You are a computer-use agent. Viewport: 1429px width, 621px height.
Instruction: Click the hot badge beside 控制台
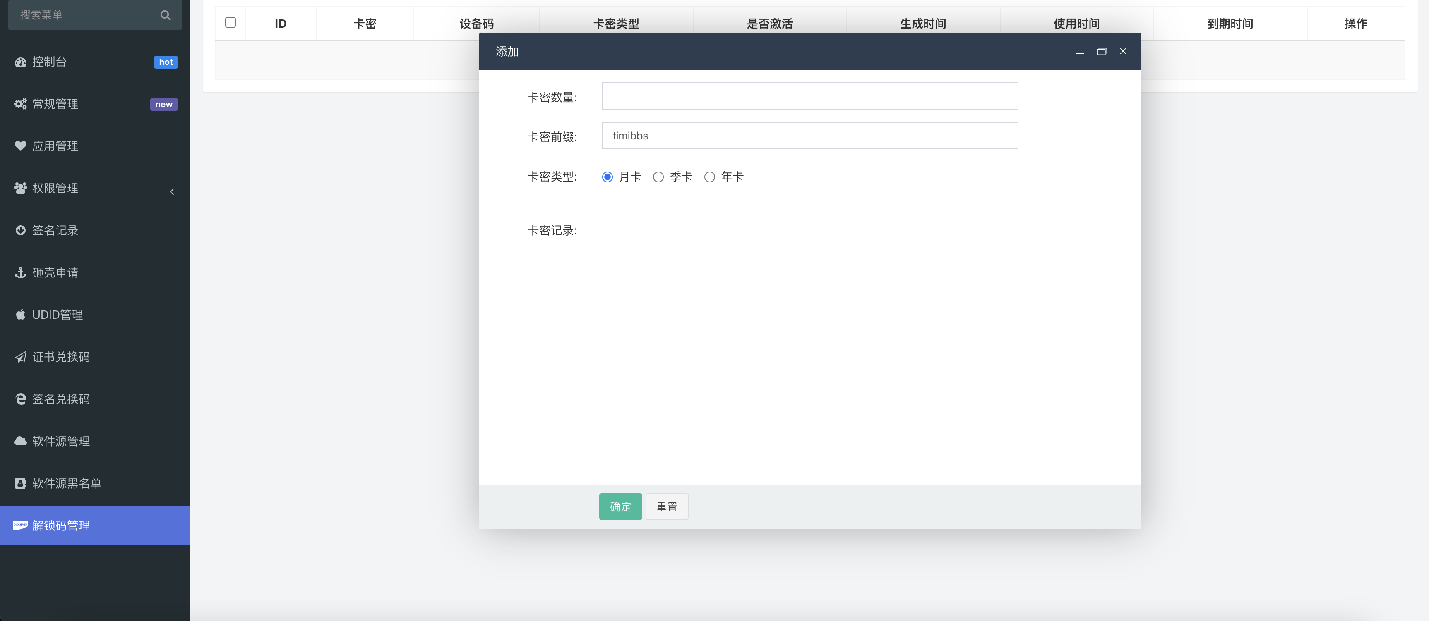click(x=166, y=62)
